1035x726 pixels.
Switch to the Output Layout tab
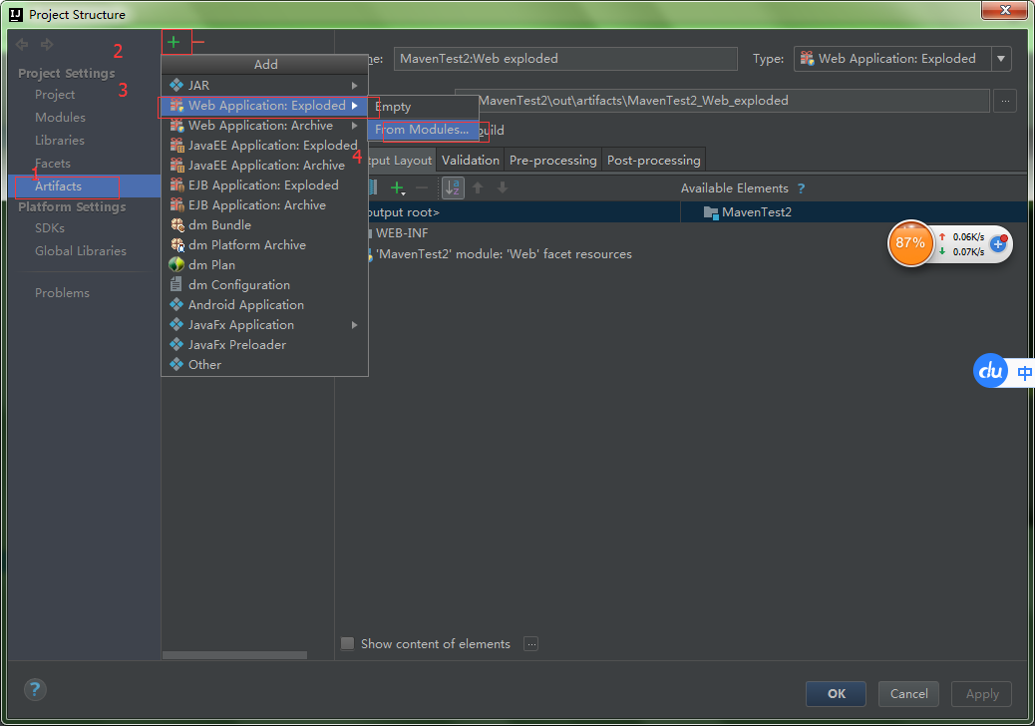click(401, 161)
